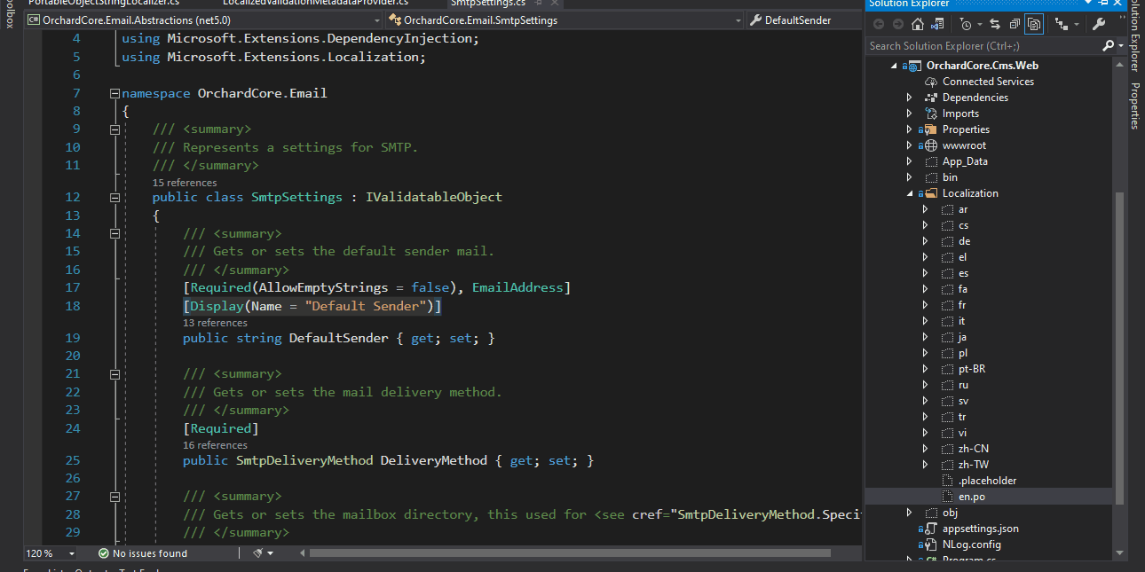1145x572 pixels.
Task: Expand the Dependencies node
Action: pyautogui.click(x=909, y=98)
